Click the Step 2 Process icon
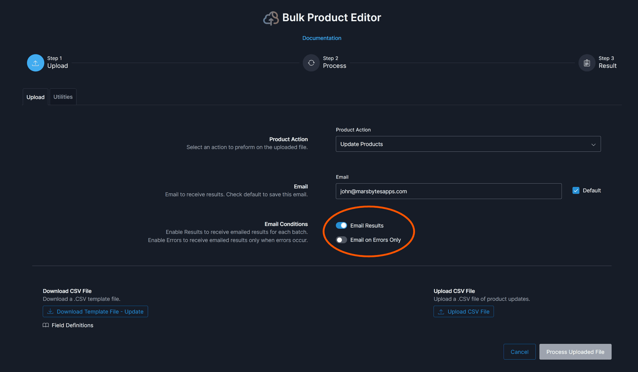Image resolution: width=638 pixels, height=372 pixels. (311, 63)
